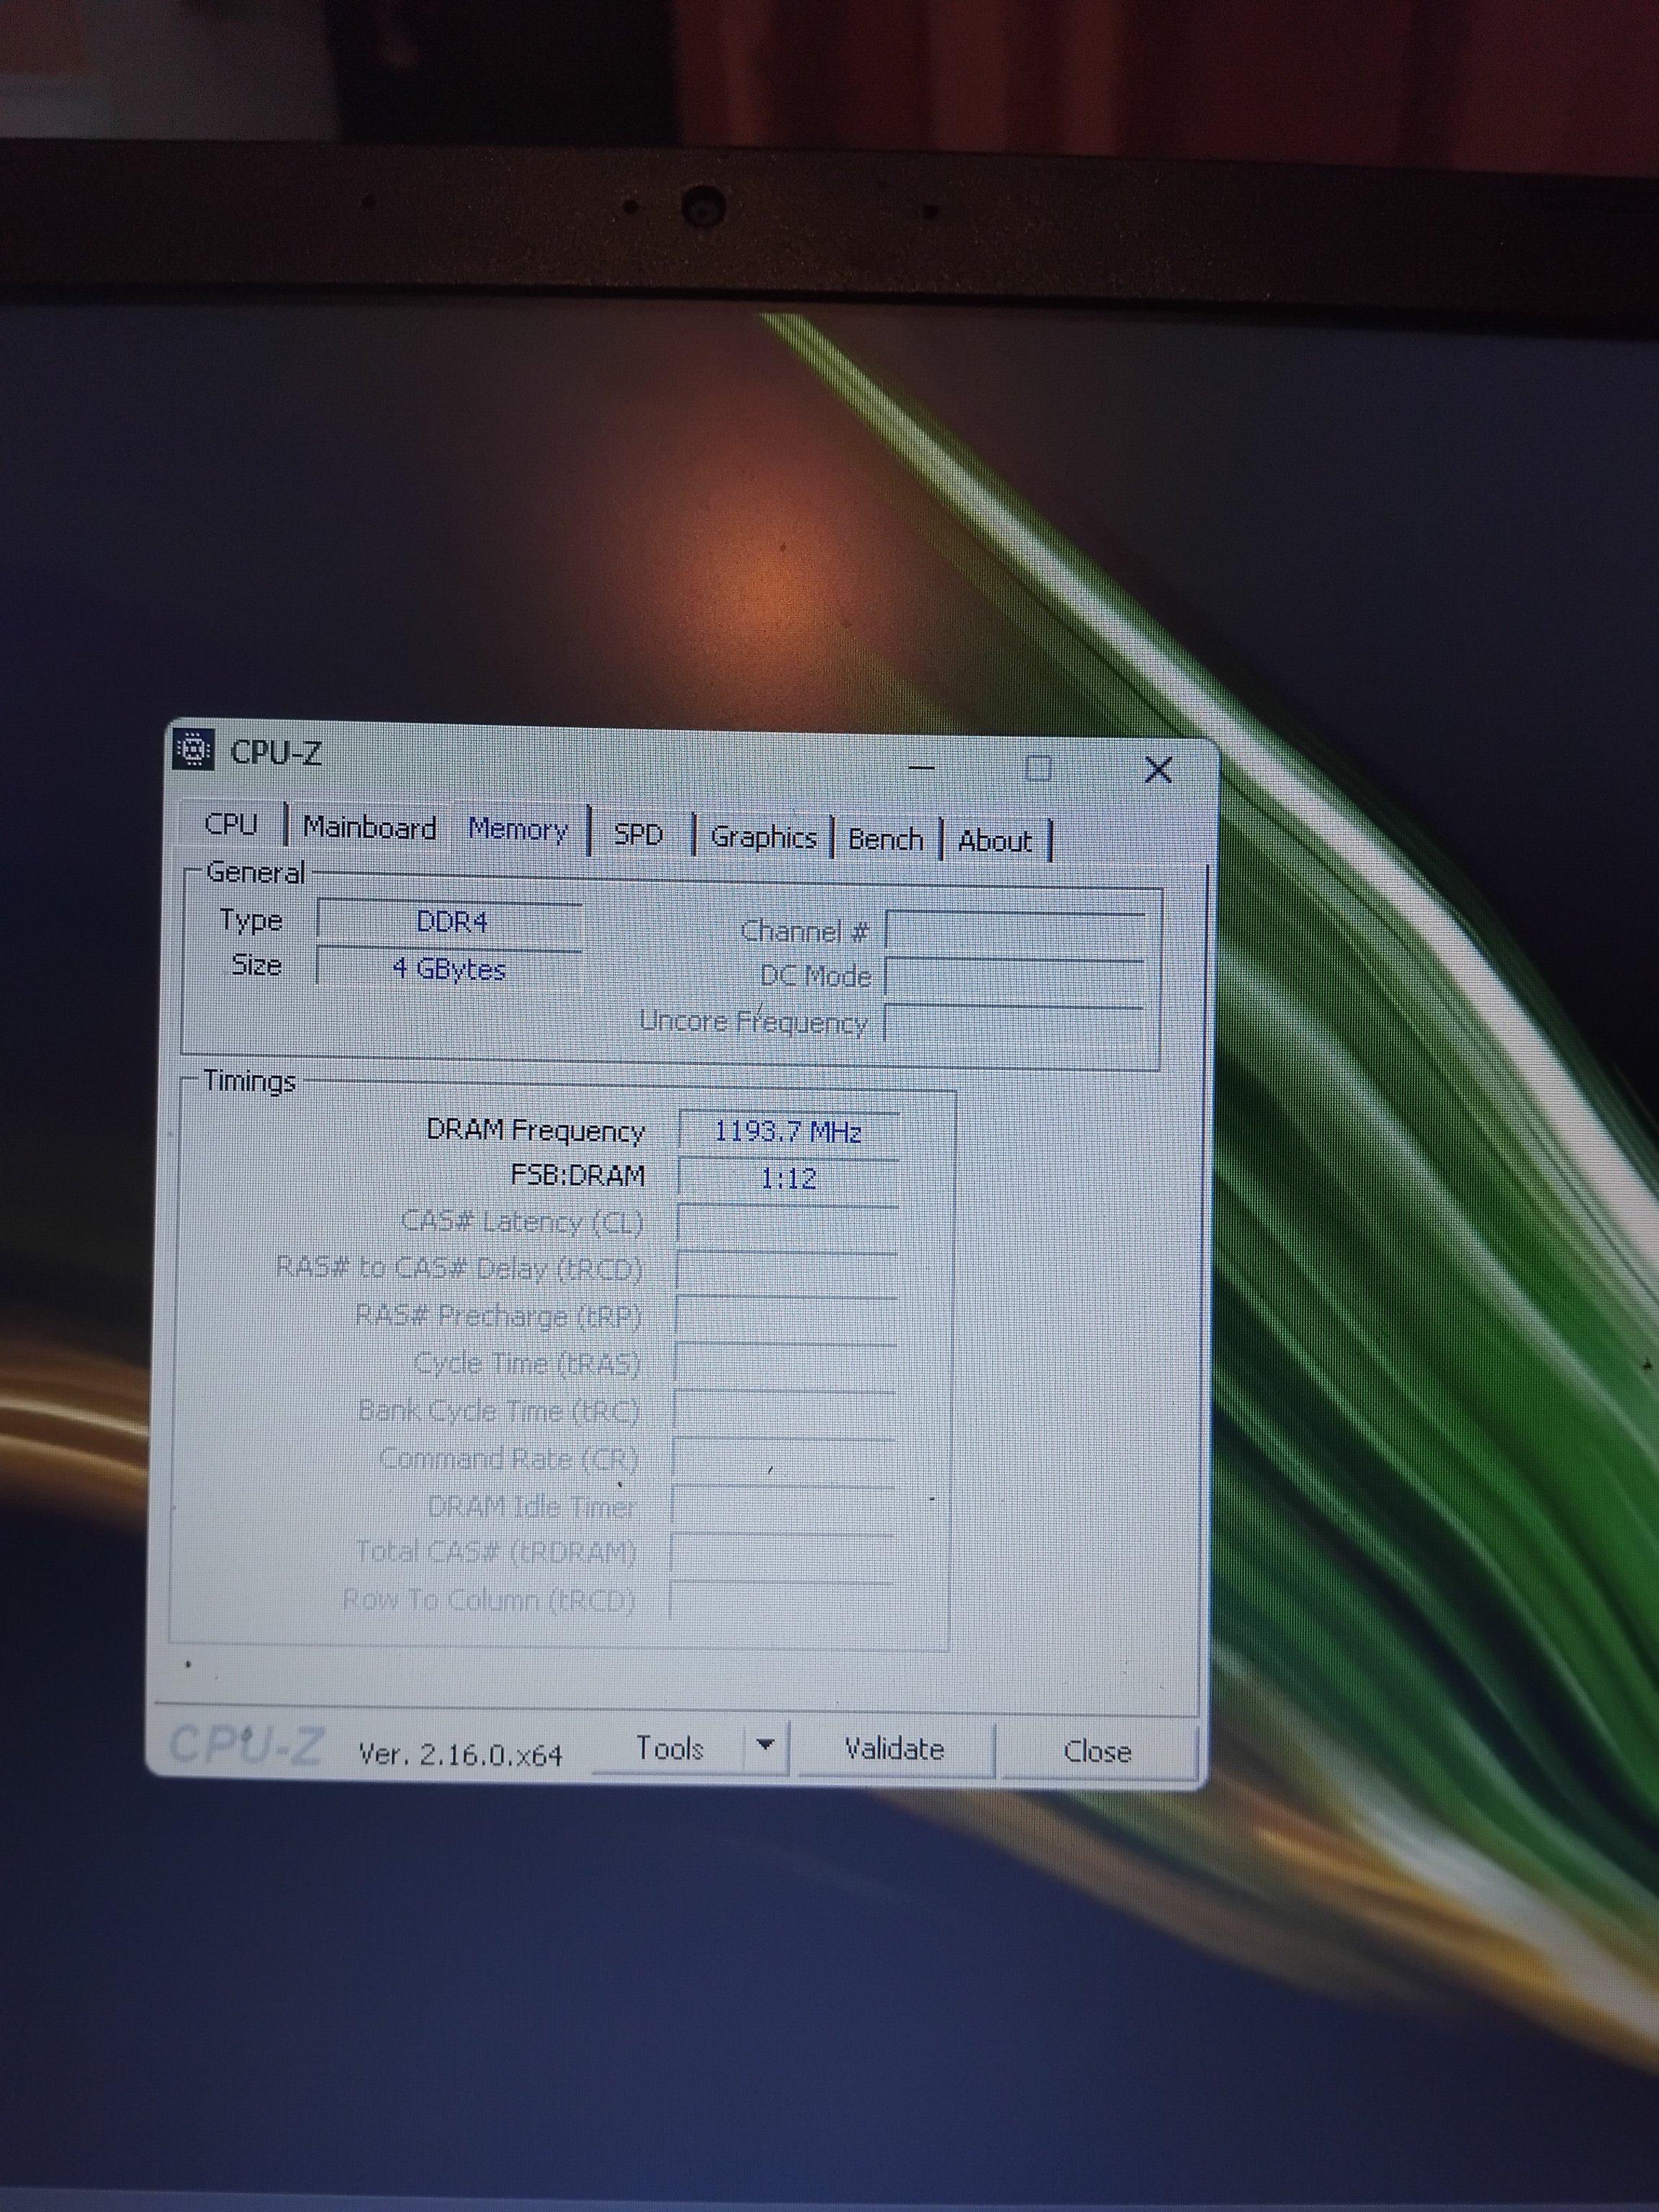Click the empty DRAM Idle Timer field
The image size is (1659, 2212).
click(x=782, y=1506)
